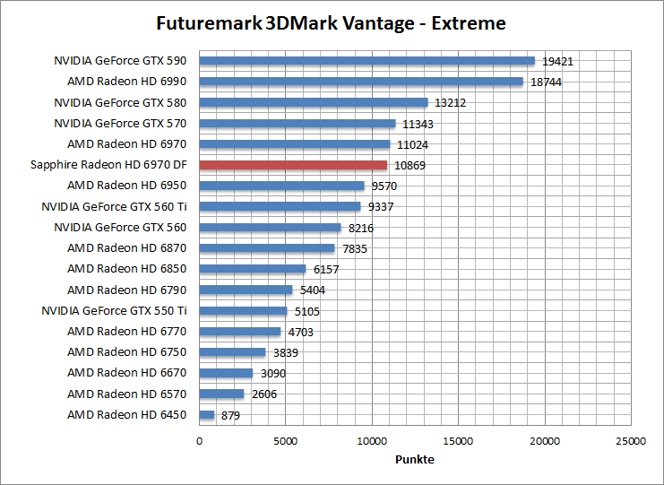Screen dimensions: 664x485
Task: Click the blue GTX 590 bar
Action: pos(367,61)
